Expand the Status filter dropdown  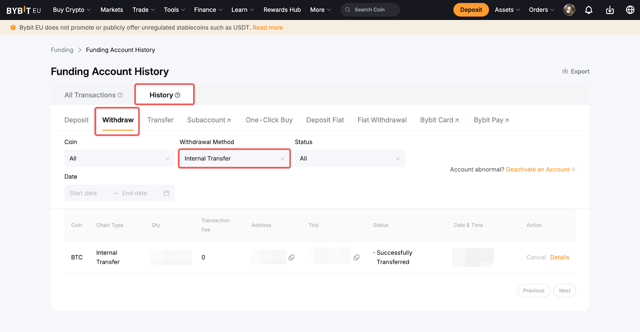pos(350,158)
